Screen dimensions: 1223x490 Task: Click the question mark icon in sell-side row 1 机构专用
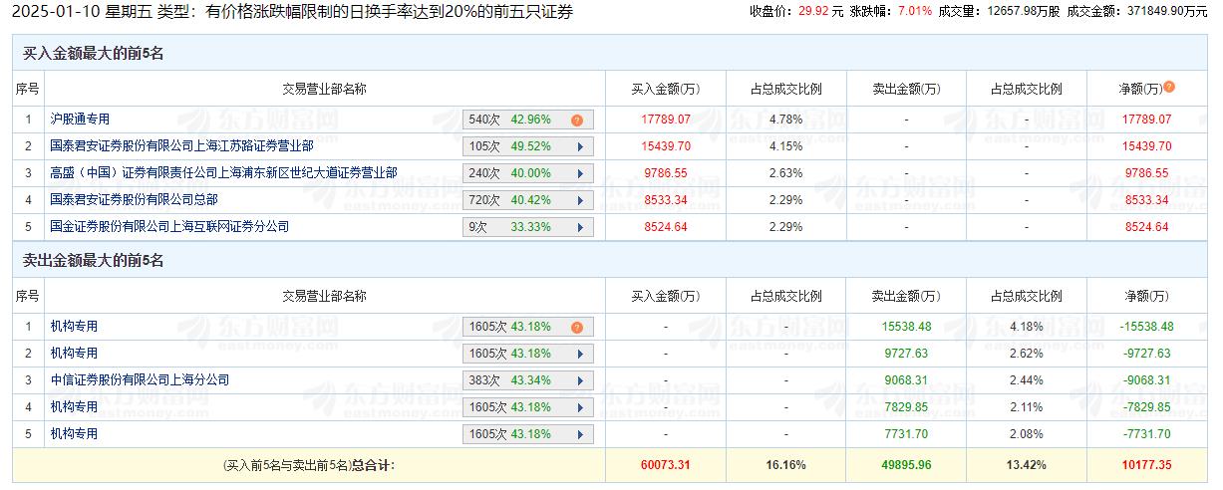click(576, 327)
